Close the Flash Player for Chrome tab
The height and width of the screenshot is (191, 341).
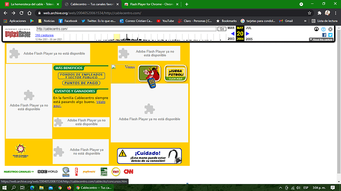coord(177,4)
